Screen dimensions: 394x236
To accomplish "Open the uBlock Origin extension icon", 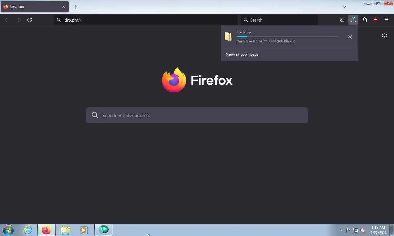I will [376, 20].
